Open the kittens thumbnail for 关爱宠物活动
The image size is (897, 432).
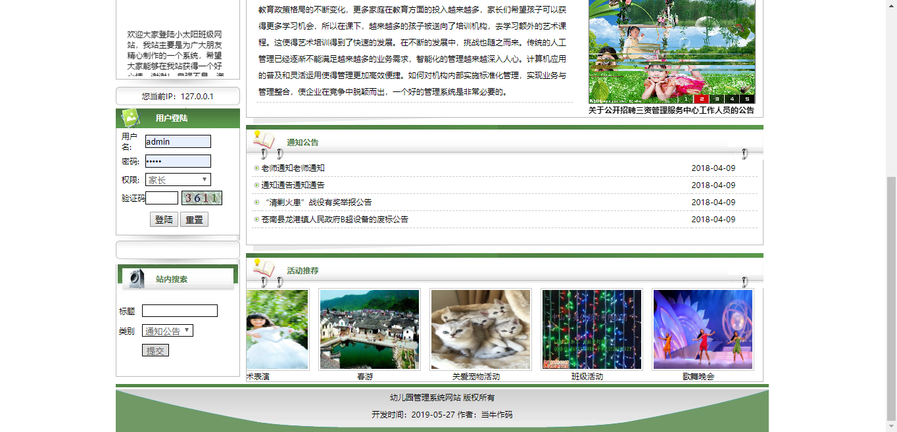point(480,329)
